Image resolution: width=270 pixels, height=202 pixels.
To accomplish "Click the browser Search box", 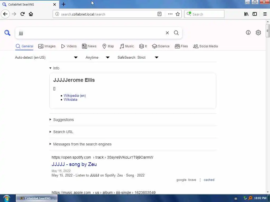I will [204, 14].
